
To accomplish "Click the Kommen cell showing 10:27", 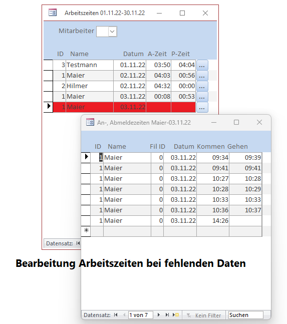I will pyautogui.click(x=213, y=179).
